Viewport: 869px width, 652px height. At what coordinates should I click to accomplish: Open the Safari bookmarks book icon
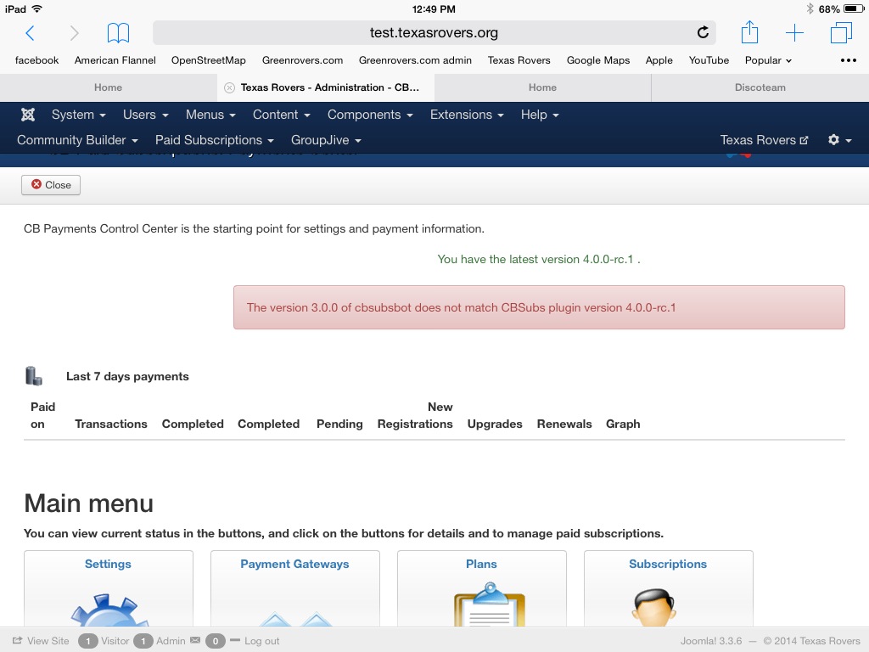click(118, 33)
